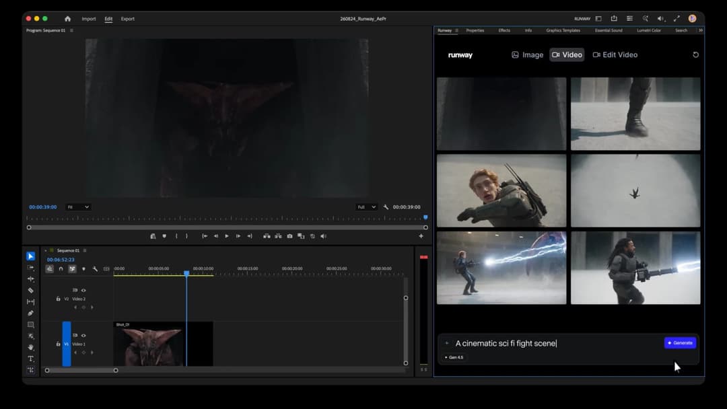Viewport: 727px width, 409px height.
Task: Click the program monitor scrub bar
Action: pos(228,227)
